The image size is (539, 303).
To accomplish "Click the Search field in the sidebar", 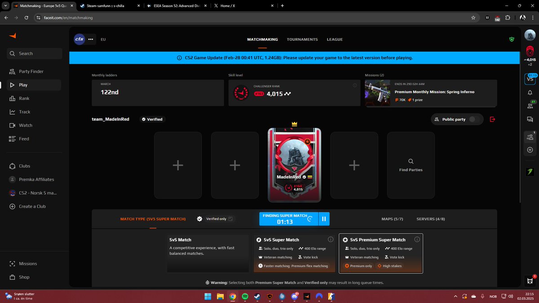I will tap(34, 53).
